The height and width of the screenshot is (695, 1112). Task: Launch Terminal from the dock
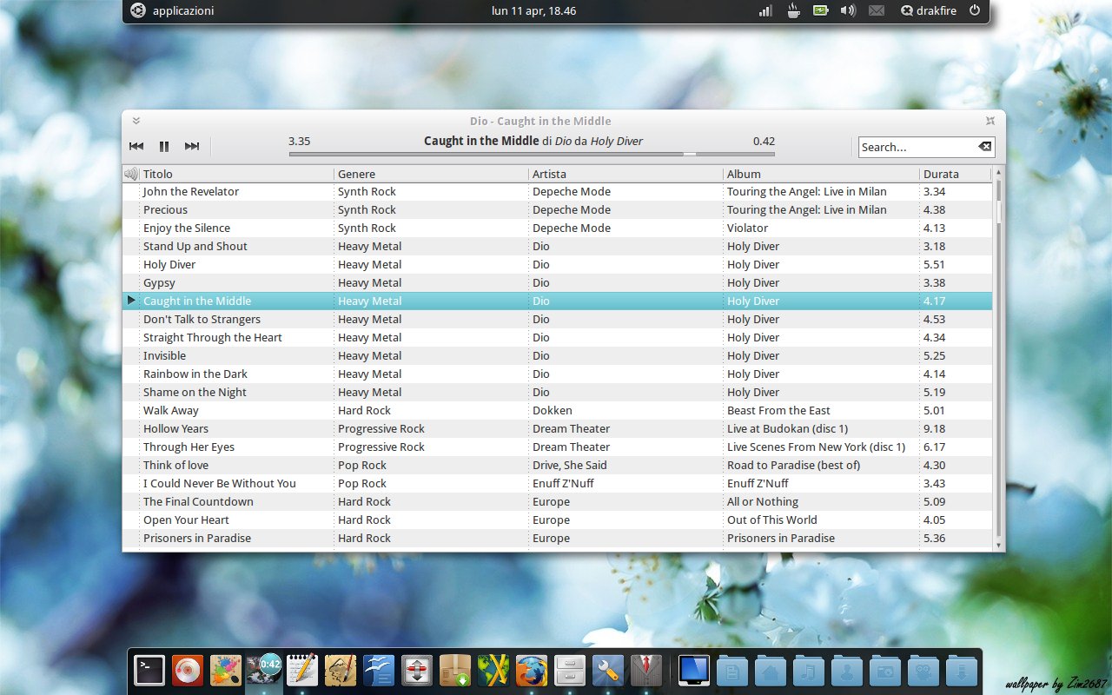(x=149, y=671)
